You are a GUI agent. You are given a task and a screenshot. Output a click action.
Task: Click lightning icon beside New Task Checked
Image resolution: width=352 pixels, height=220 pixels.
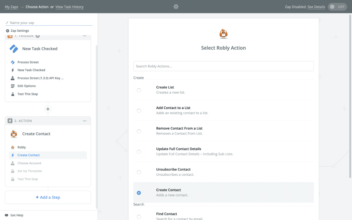(x=13, y=70)
